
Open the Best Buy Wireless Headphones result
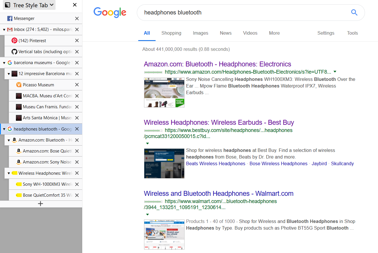[219, 122]
